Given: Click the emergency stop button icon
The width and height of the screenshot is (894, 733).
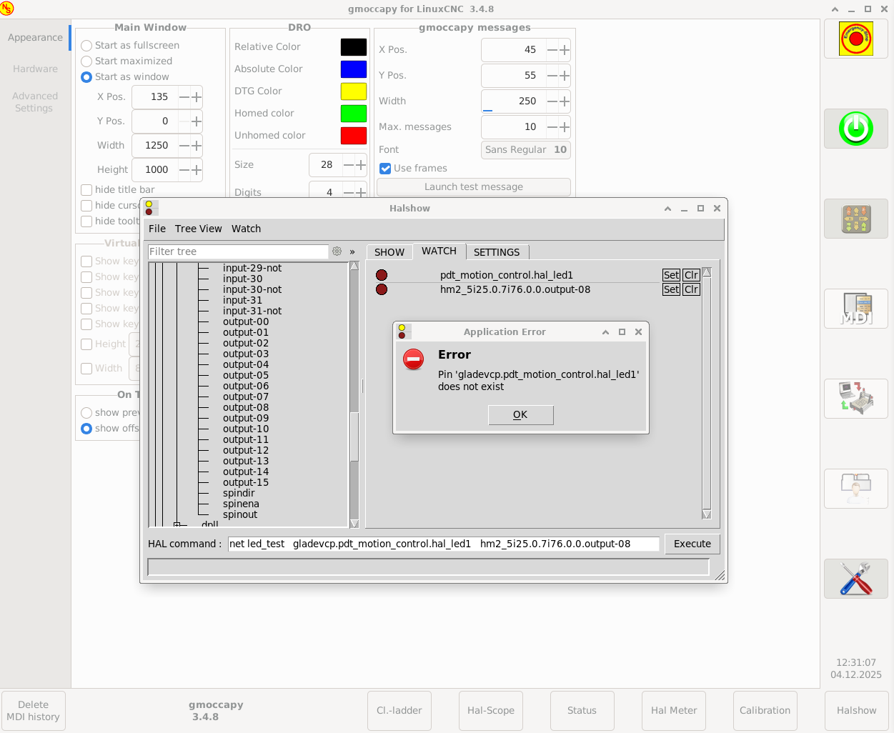Looking at the screenshot, I should click(x=855, y=39).
